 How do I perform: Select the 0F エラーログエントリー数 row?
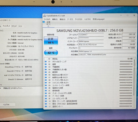[x=89, y=99]
